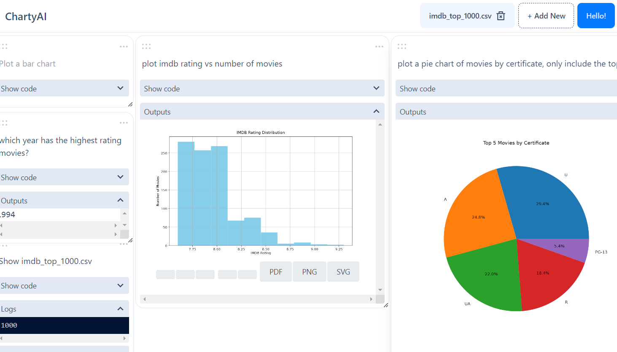Open three-dot menu on imdb rating card
The image size is (617, 352).
[x=379, y=47]
